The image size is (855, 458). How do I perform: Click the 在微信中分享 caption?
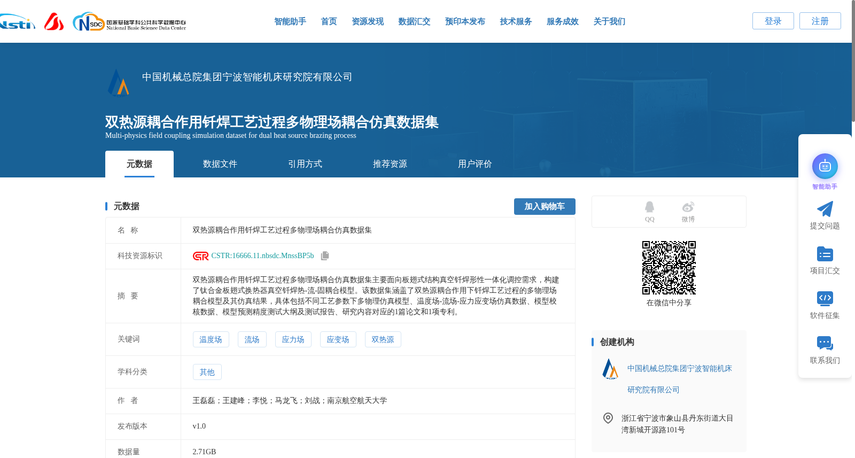click(669, 303)
